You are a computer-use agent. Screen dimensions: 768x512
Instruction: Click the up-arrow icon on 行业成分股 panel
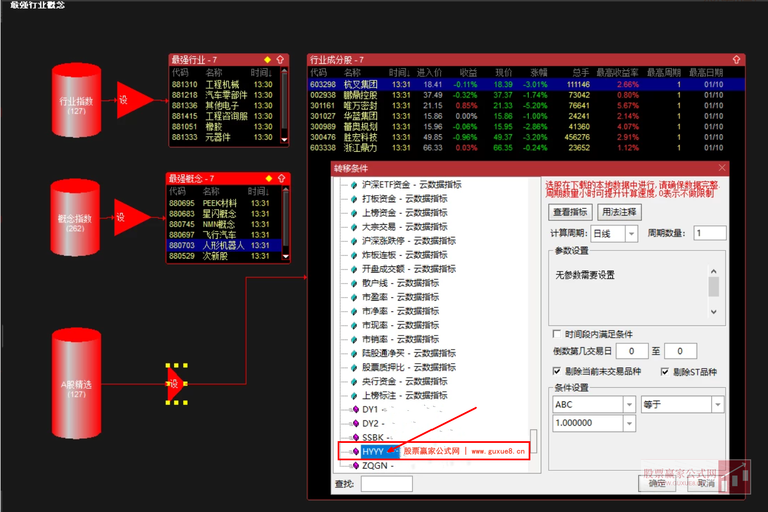click(x=737, y=58)
